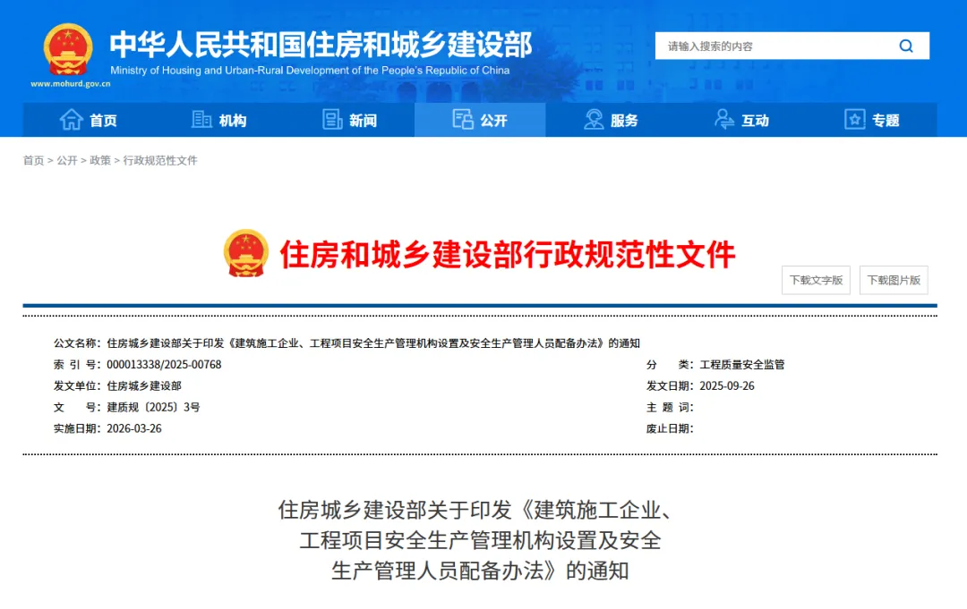Click the search magnifier icon
Image resolution: width=967 pixels, height=609 pixels.
point(906,47)
